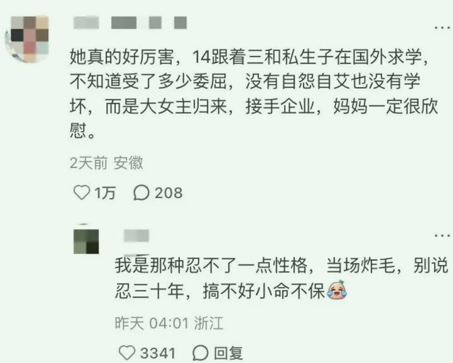Tap the 3341 like count on the reply
This screenshot has width=453, height=363.
click(158, 353)
